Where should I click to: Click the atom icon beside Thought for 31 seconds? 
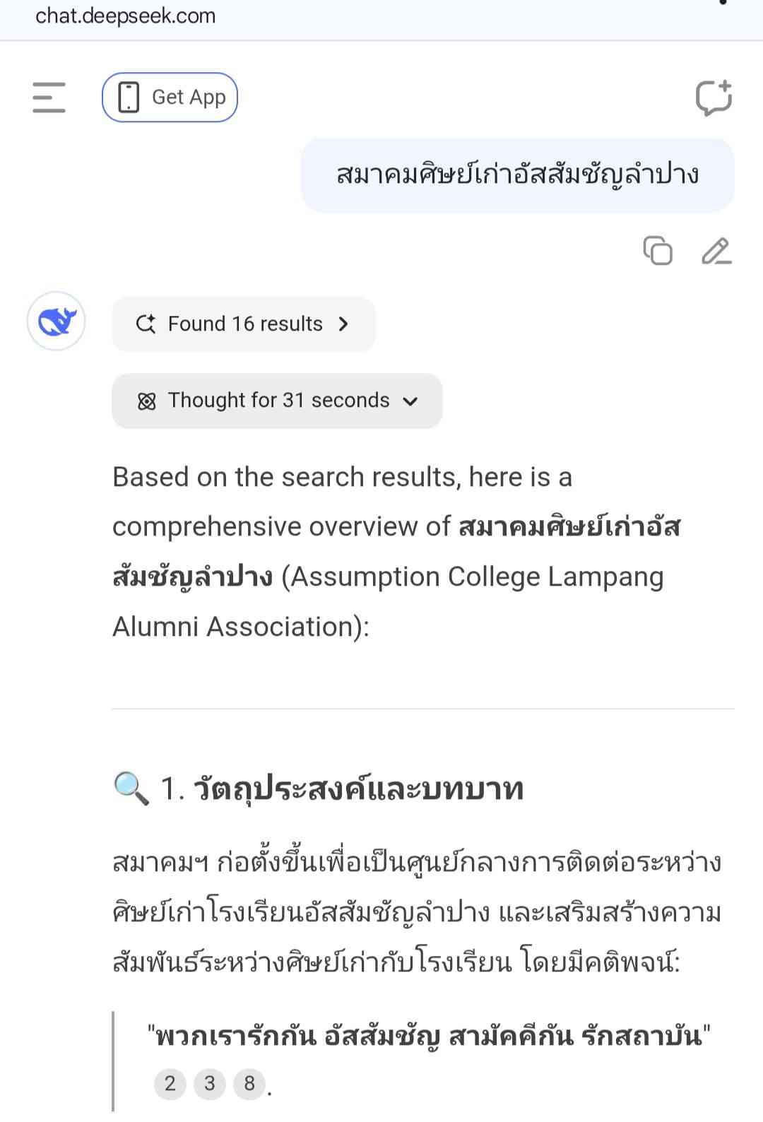(x=146, y=401)
